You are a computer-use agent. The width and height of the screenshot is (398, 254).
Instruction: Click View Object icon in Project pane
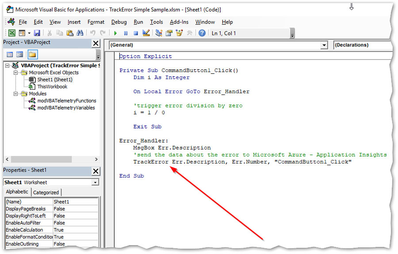click(x=19, y=54)
